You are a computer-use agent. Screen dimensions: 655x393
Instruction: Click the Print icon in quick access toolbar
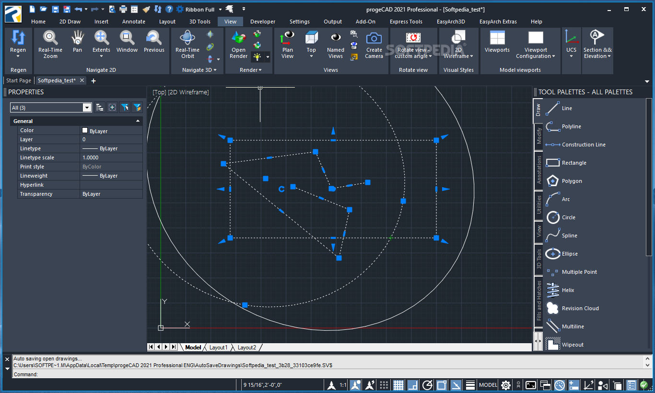pyautogui.click(x=123, y=9)
